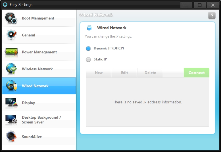Go to the SoundAlive settings page
Screen dimensions: 221x152
click(x=32, y=137)
